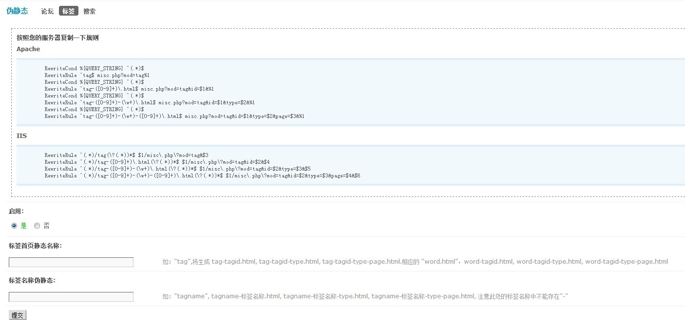
Task: Click inside the 标签名称伪静态 input field
Action: point(71,296)
